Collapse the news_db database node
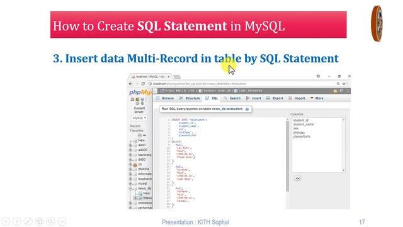 pyautogui.click(x=130, y=189)
